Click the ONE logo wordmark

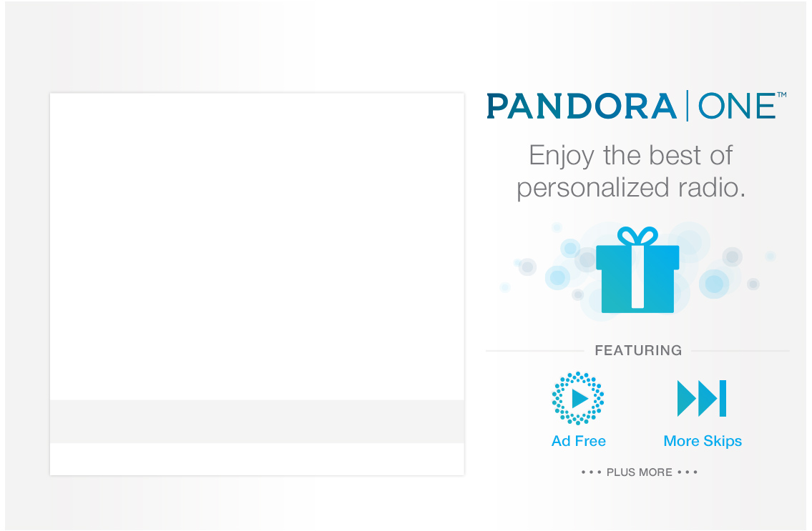pyautogui.click(x=737, y=106)
